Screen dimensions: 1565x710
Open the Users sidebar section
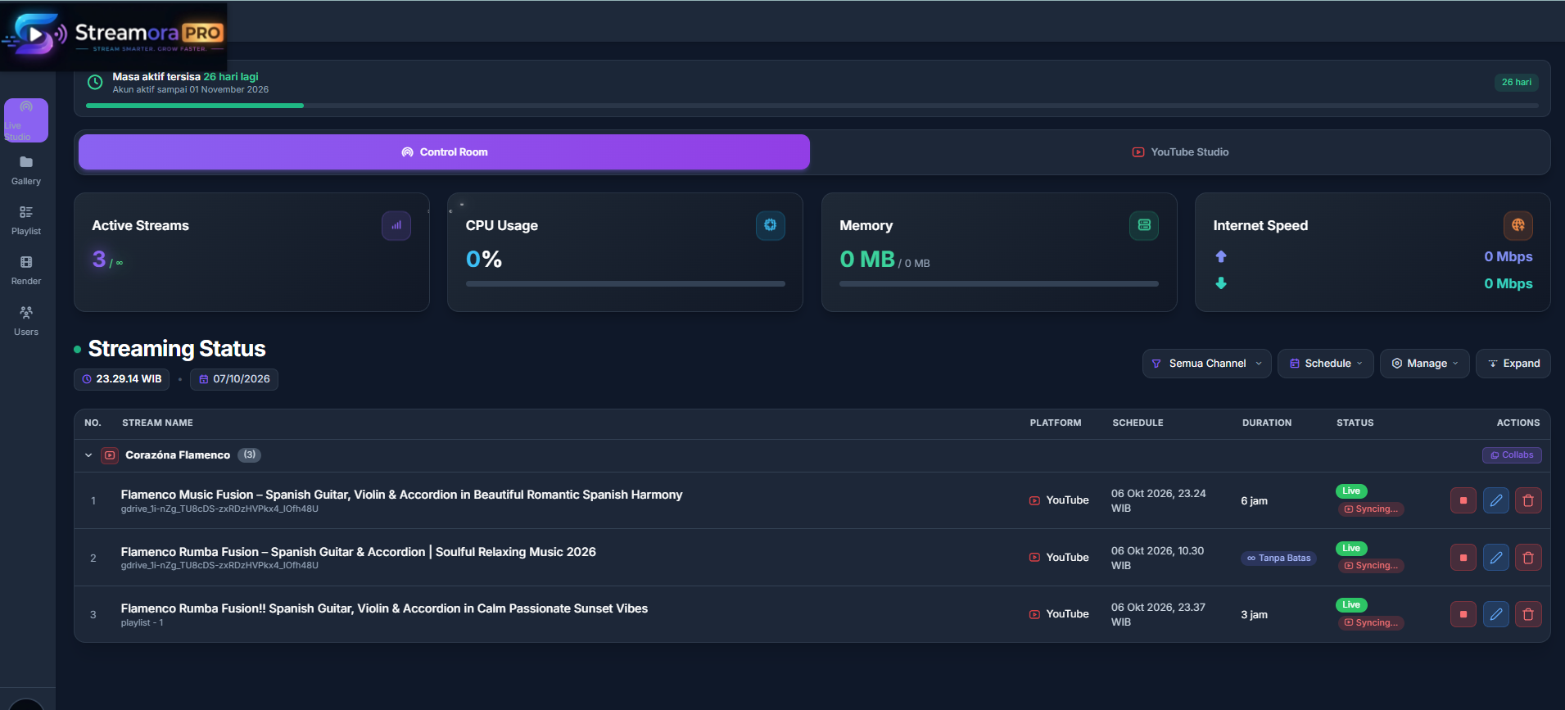point(26,321)
